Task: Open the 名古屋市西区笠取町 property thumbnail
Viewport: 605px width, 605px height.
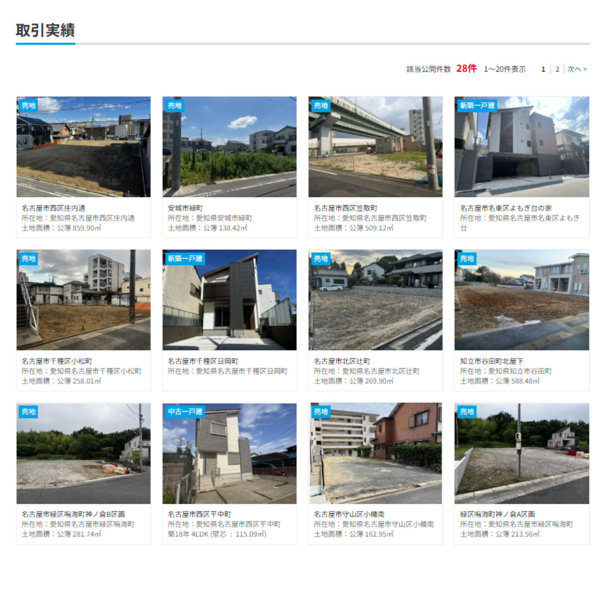Action: tap(375, 147)
